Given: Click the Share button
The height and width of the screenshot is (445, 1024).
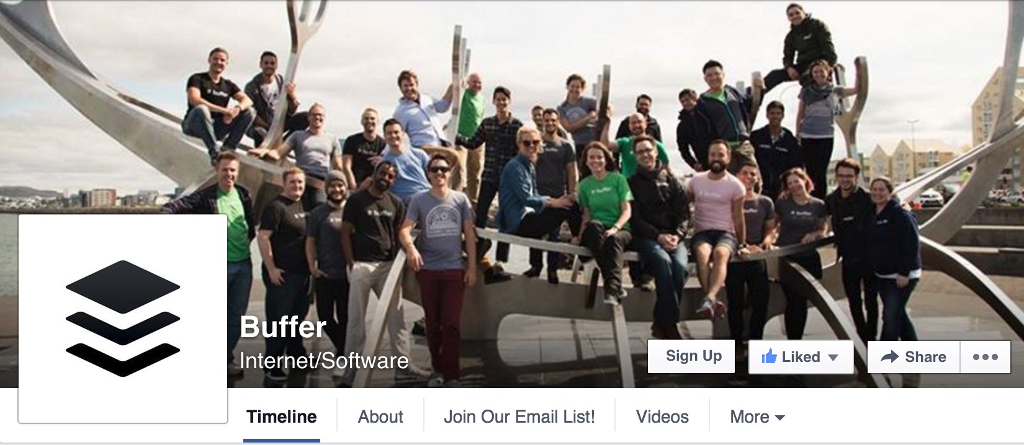Looking at the screenshot, I should (x=914, y=357).
